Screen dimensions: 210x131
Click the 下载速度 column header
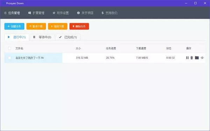click(x=141, y=49)
